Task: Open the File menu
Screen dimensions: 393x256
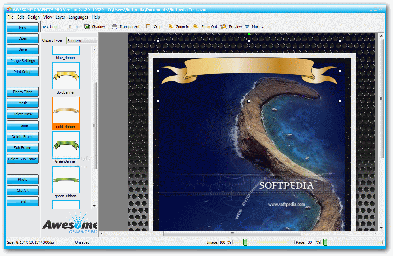Action: 10,17
